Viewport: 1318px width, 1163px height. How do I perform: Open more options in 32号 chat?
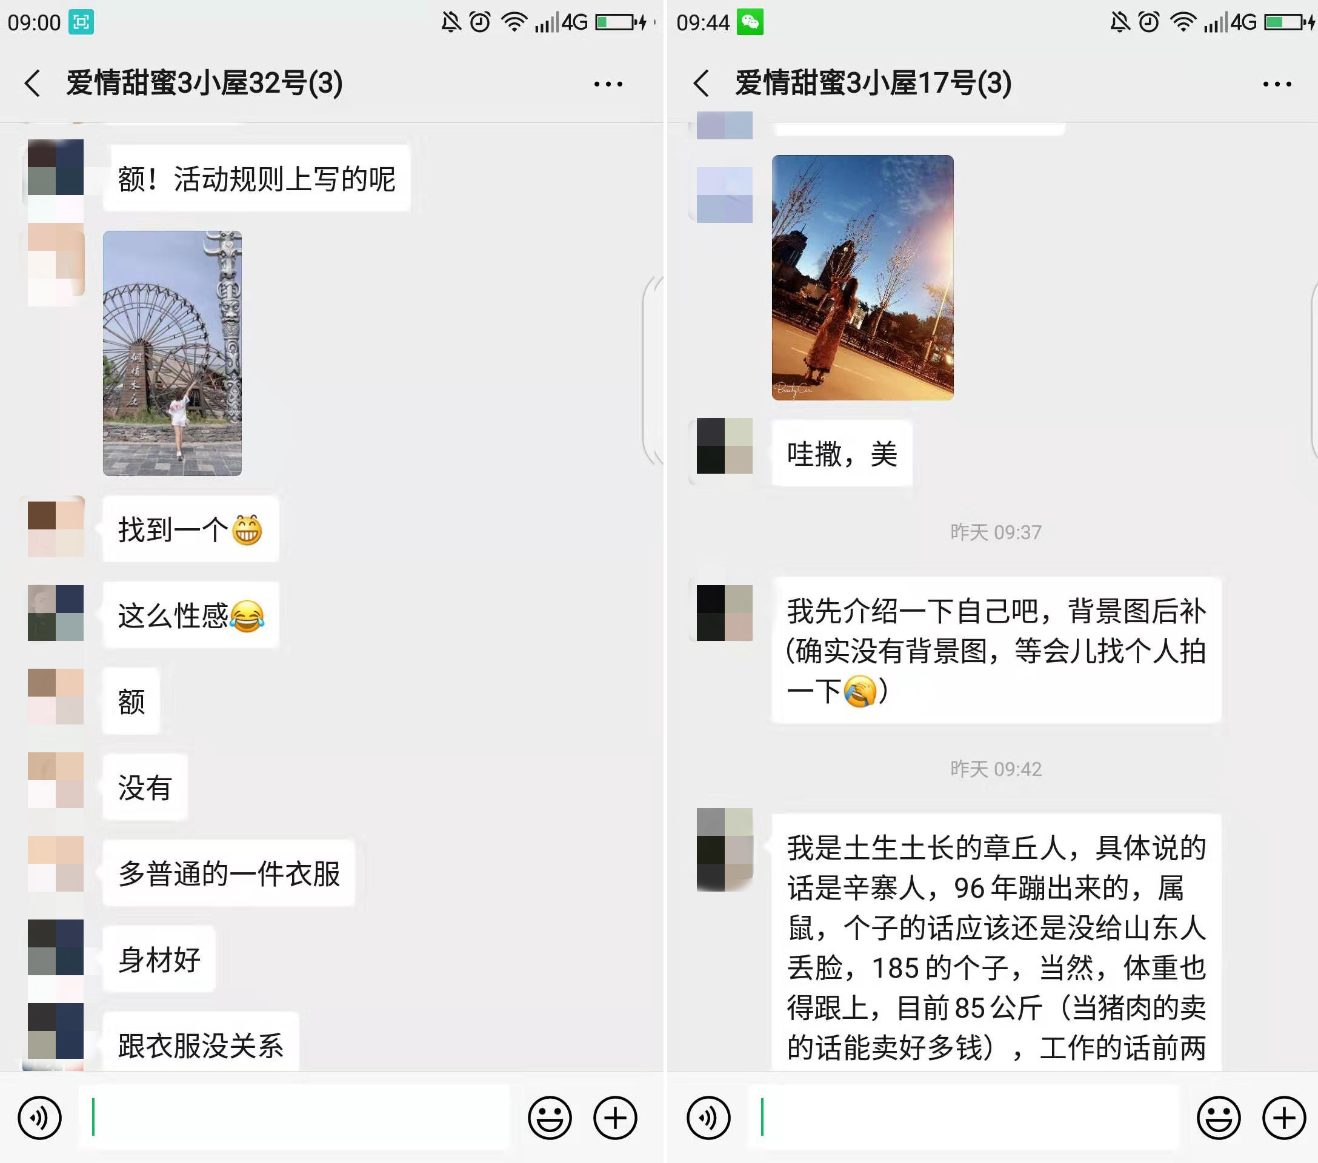[x=608, y=84]
